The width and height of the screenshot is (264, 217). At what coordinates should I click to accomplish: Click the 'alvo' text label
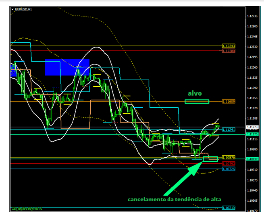pos(195,93)
